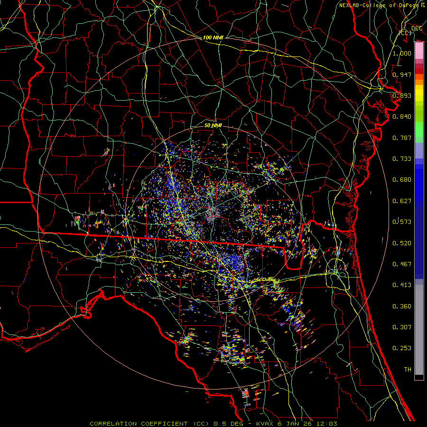Image resolution: width=427 pixels, height=427 pixels.
Task: Click the 1.000 legend value
Action: [x=402, y=53]
